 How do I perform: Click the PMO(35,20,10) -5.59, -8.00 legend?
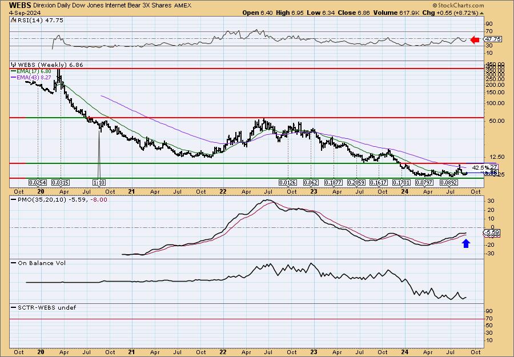62,200
